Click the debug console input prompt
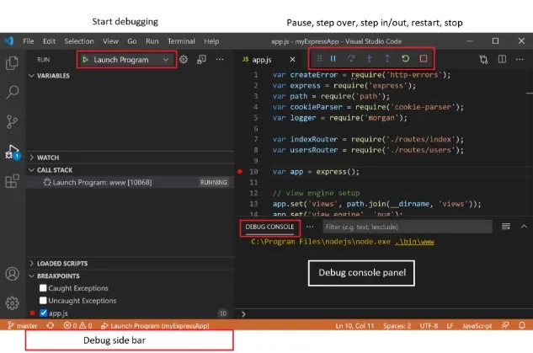533x353 pixels. coord(384,314)
